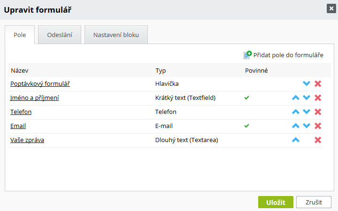Click the Uložit button
Screen dimensions: 338x211
tap(276, 202)
